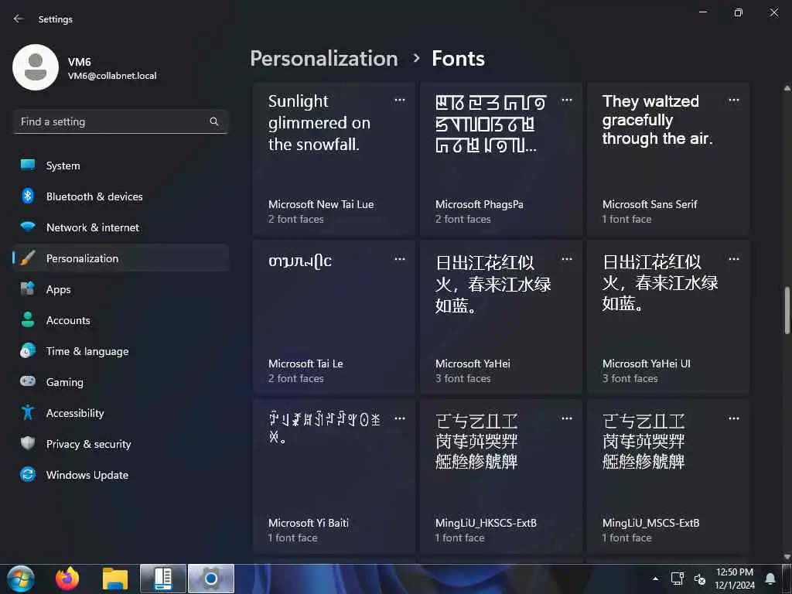
Task: Open the Microsoft PhagsPa font card
Action: click(x=501, y=159)
